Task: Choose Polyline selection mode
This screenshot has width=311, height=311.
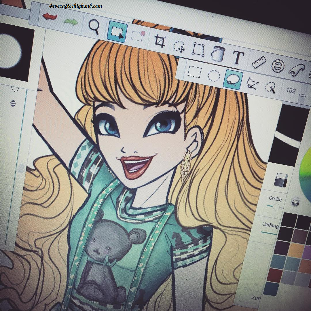Action: point(252,84)
